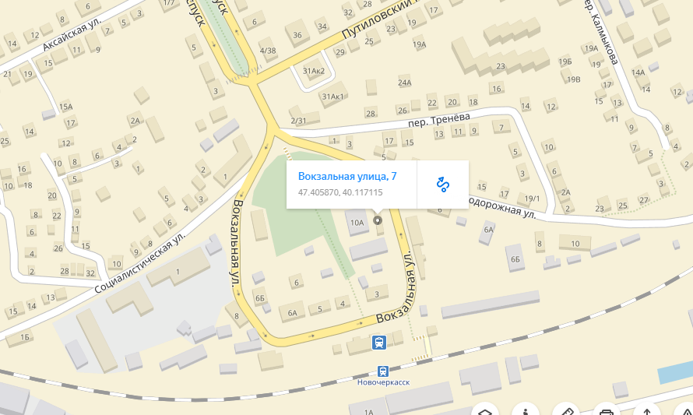
Task: Open the map layers button
Action: 485,411
